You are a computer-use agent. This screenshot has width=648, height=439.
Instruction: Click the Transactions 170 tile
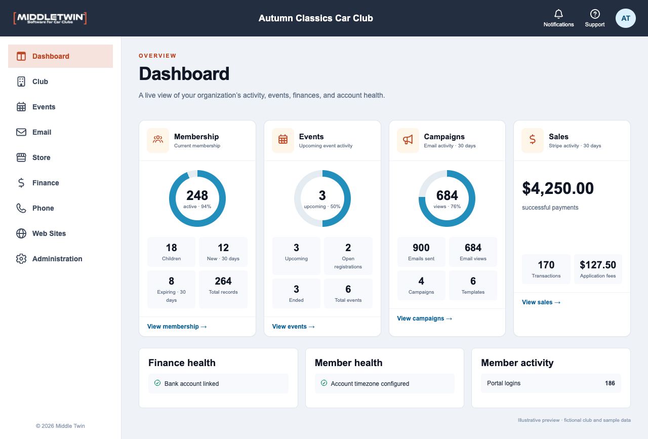click(546, 269)
